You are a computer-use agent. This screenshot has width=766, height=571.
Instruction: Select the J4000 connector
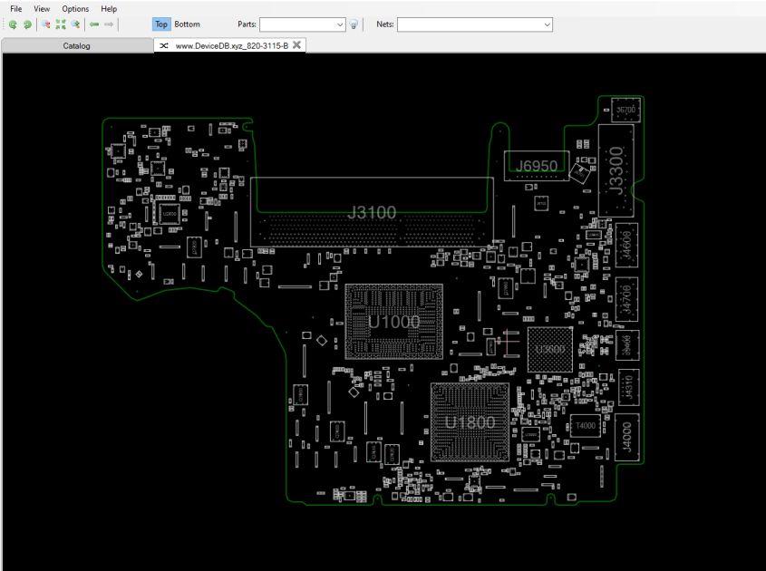[x=626, y=437]
